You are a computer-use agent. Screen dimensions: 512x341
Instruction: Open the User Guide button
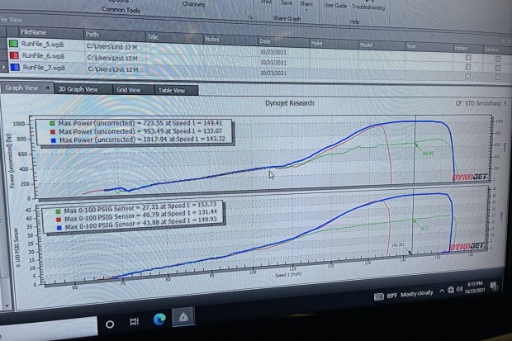335,5
